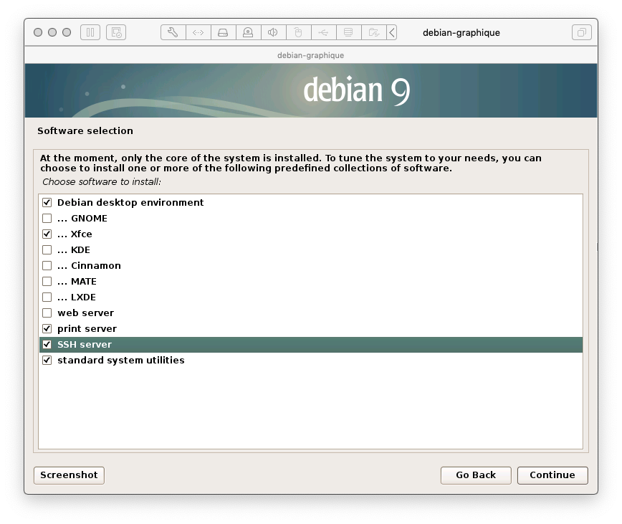Uncheck the Xfce desktop checkbox

[47, 234]
